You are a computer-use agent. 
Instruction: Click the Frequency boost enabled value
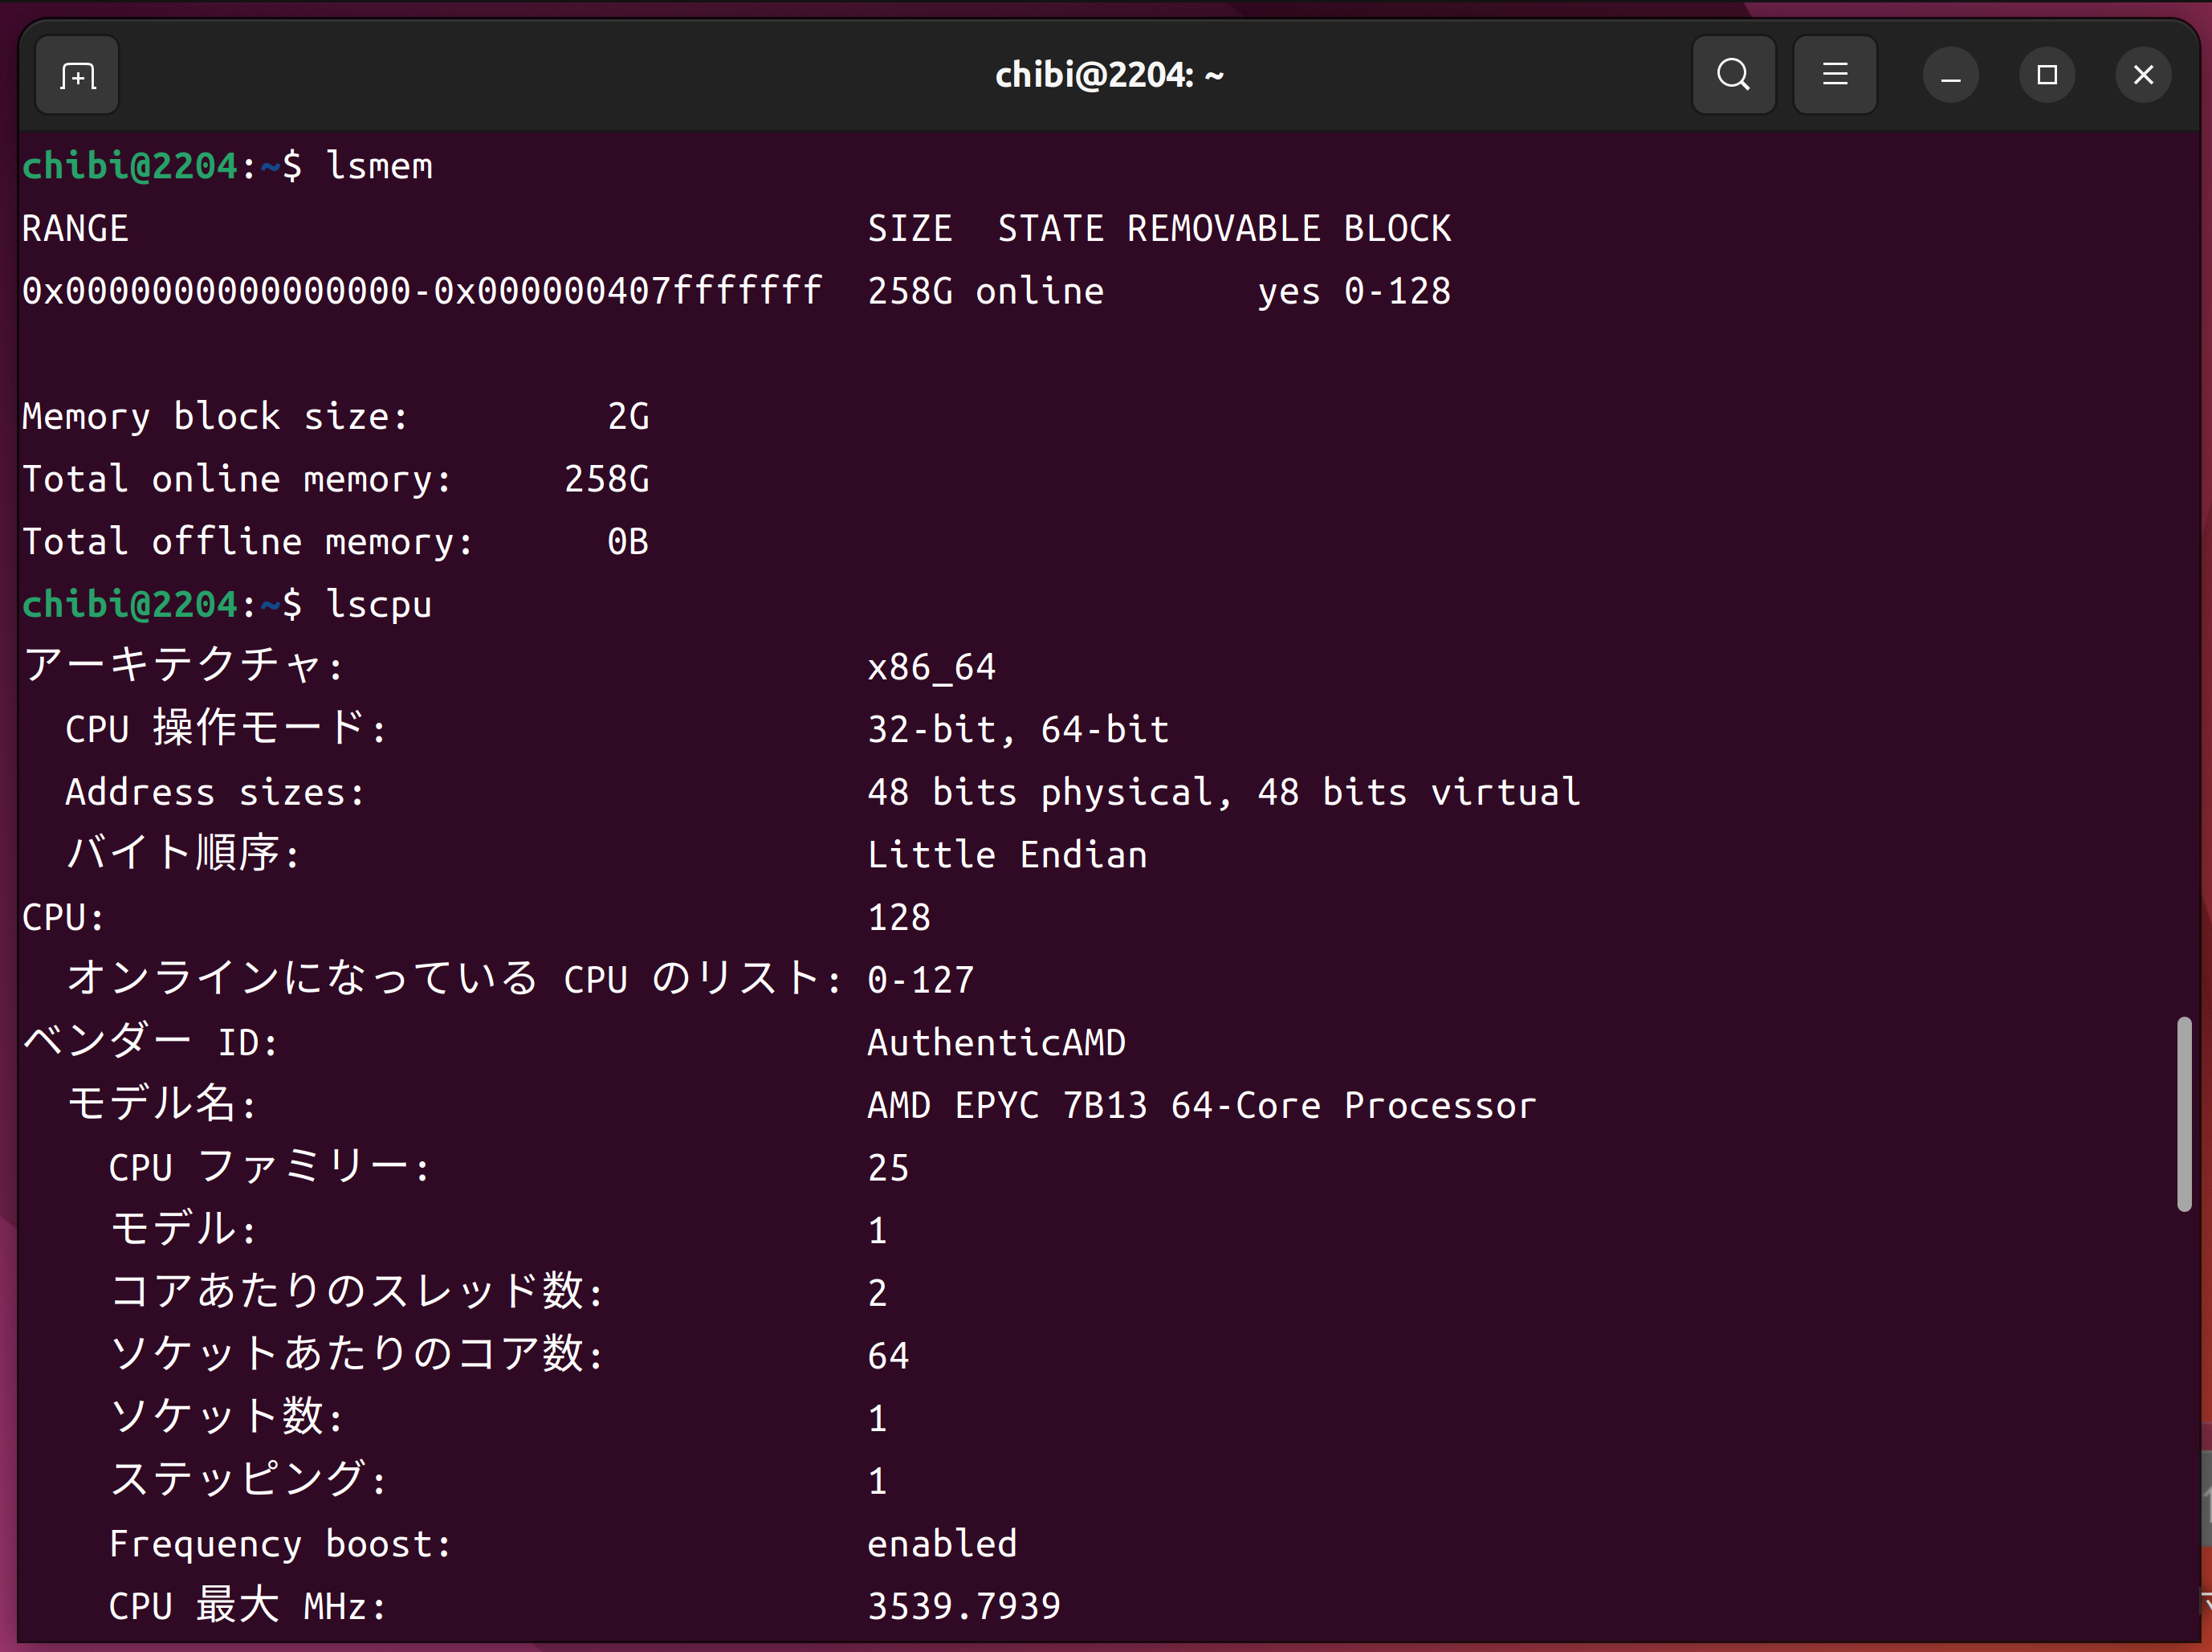click(942, 1543)
